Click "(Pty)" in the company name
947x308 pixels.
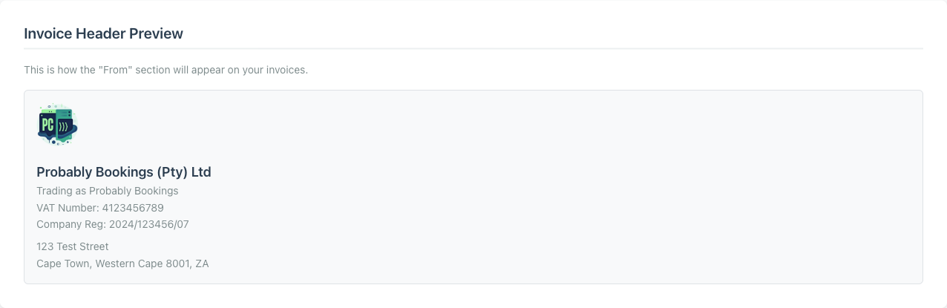coord(172,172)
